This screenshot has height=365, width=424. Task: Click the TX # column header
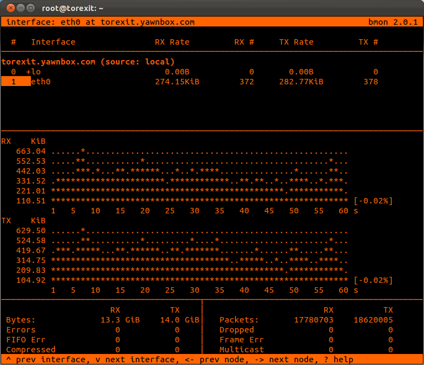click(368, 42)
